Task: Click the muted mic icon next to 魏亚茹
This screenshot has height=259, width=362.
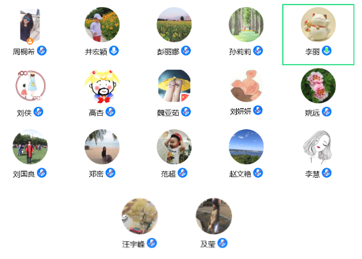Action: coord(186,112)
